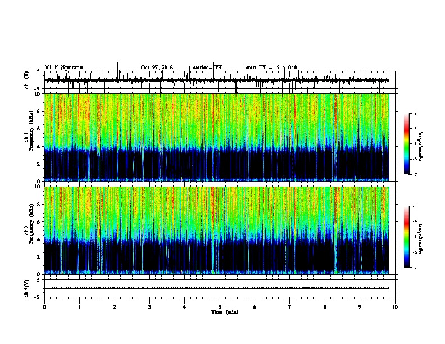Click the "Time (min)" axis title
Image resolution: width=445 pixels, height=344 pixels.
225,312
